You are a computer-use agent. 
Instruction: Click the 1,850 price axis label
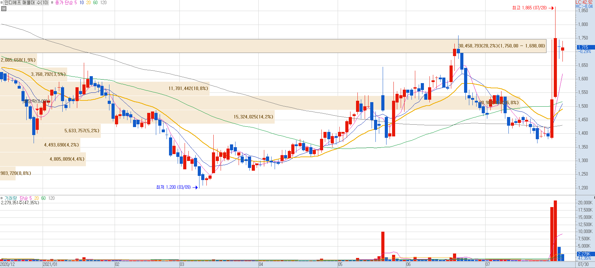583,10
